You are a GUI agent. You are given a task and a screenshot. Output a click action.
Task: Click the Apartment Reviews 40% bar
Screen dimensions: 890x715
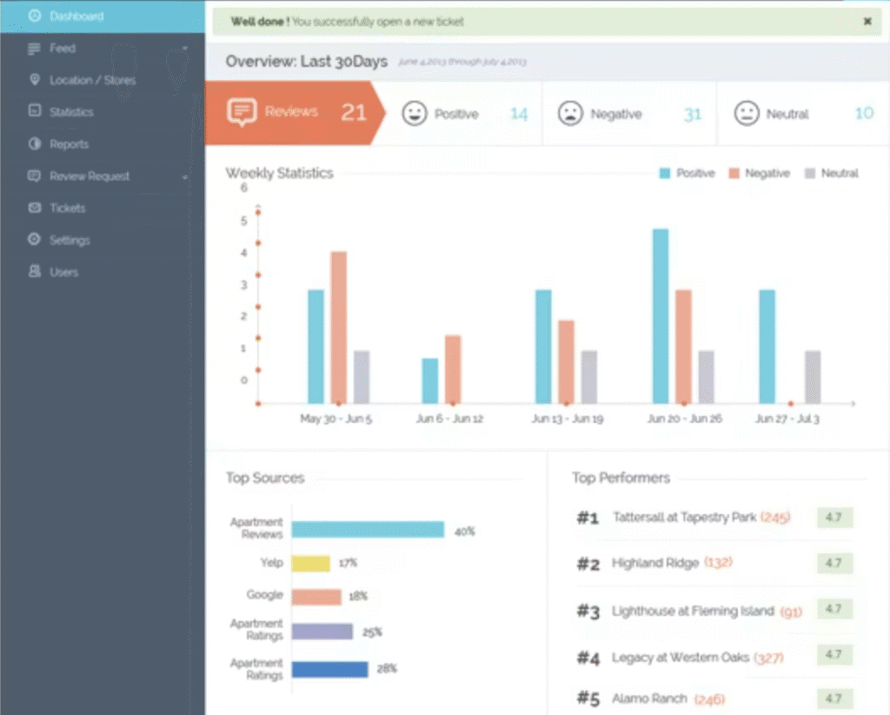(x=368, y=530)
